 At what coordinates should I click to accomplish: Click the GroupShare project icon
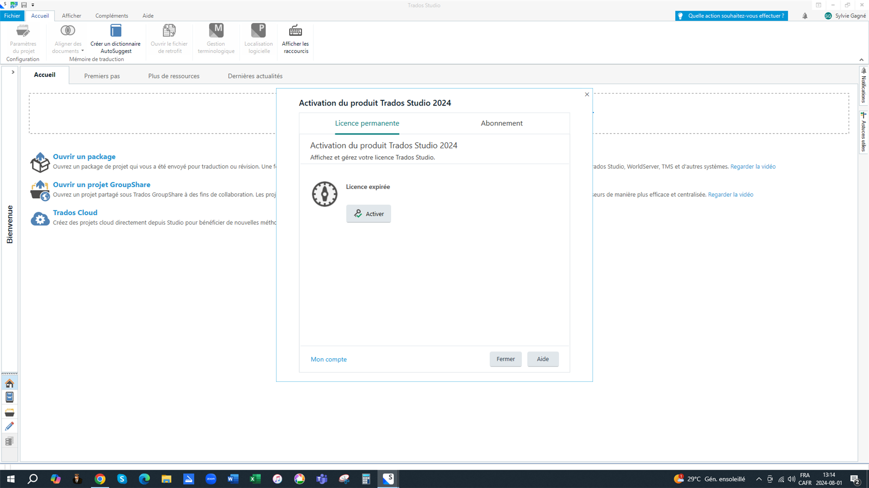40,190
